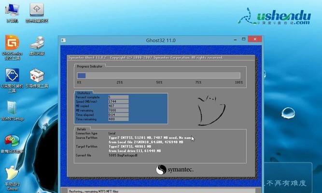The height and width of the screenshot is (193, 322).
Task: Click the Ghost32 window system menu icon
Action: [x=63, y=40]
